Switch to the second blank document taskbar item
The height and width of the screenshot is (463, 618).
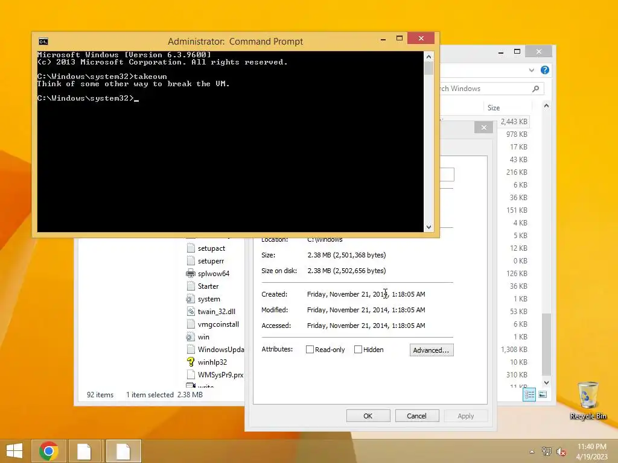[x=123, y=451]
